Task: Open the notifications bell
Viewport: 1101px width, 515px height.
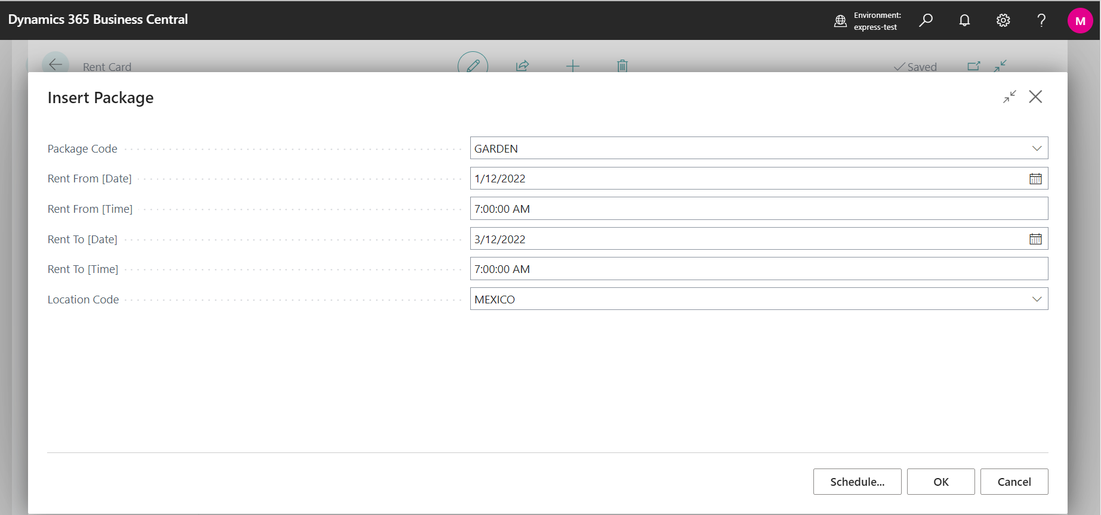Action: tap(964, 20)
